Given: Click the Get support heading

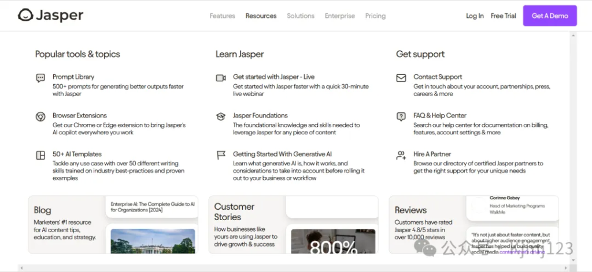Looking at the screenshot, I should point(420,54).
